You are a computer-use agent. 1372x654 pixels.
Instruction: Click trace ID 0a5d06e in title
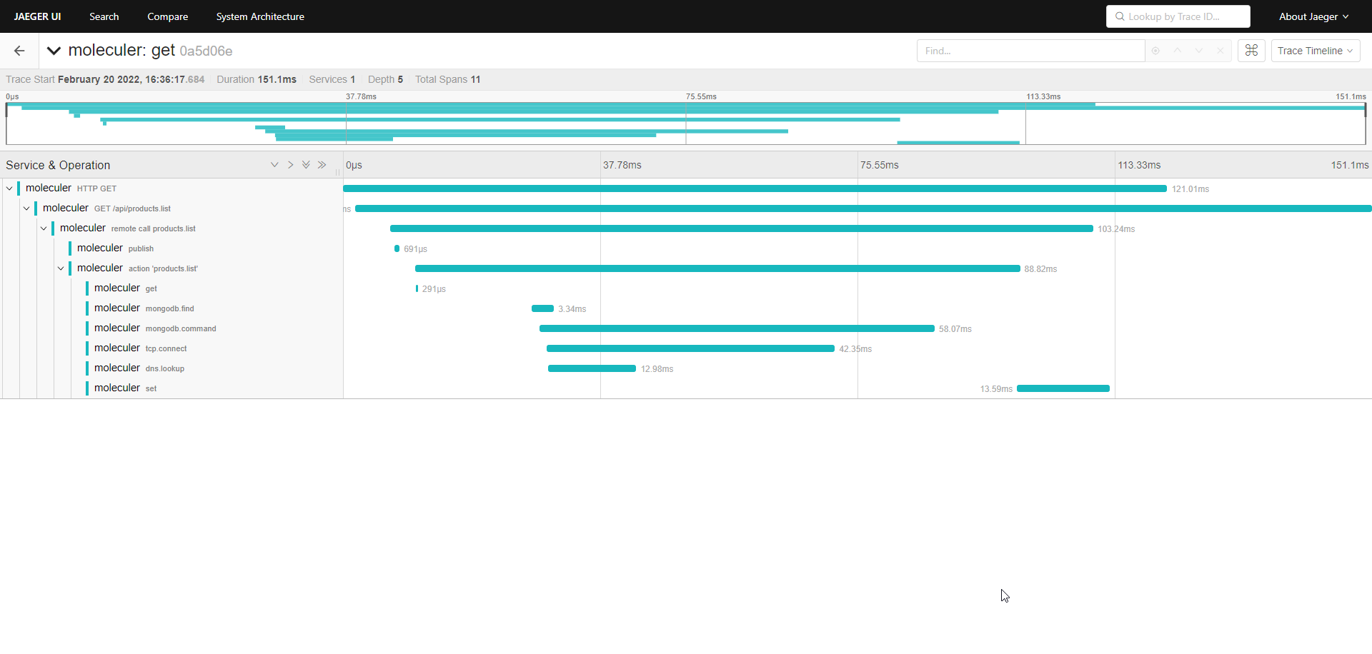(x=206, y=51)
